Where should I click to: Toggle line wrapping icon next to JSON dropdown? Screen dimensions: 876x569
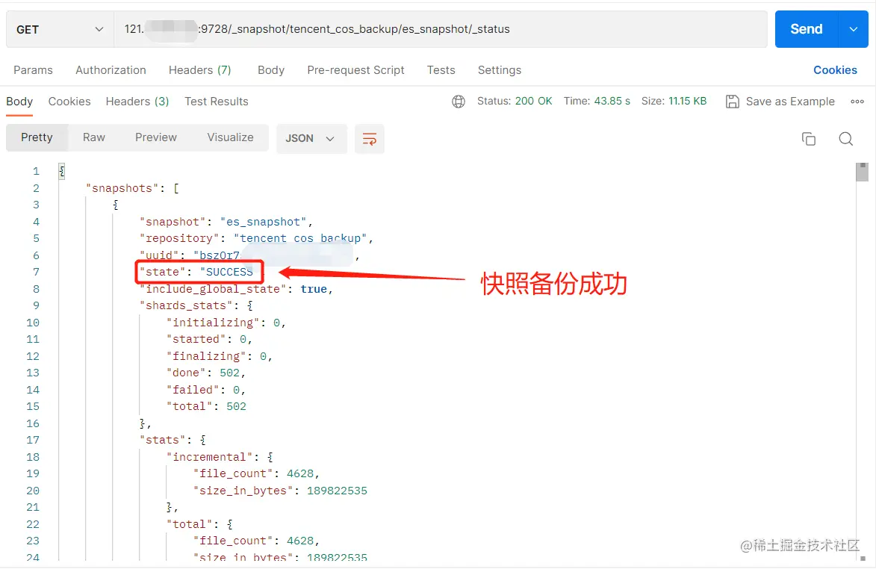click(369, 139)
